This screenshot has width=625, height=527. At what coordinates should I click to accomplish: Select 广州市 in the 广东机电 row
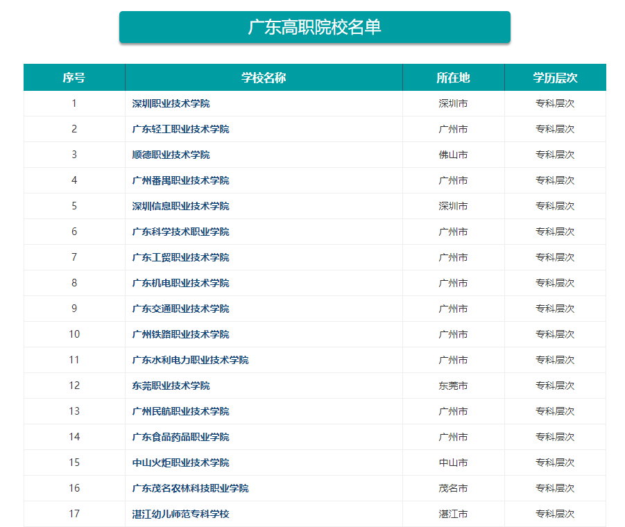tap(453, 283)
